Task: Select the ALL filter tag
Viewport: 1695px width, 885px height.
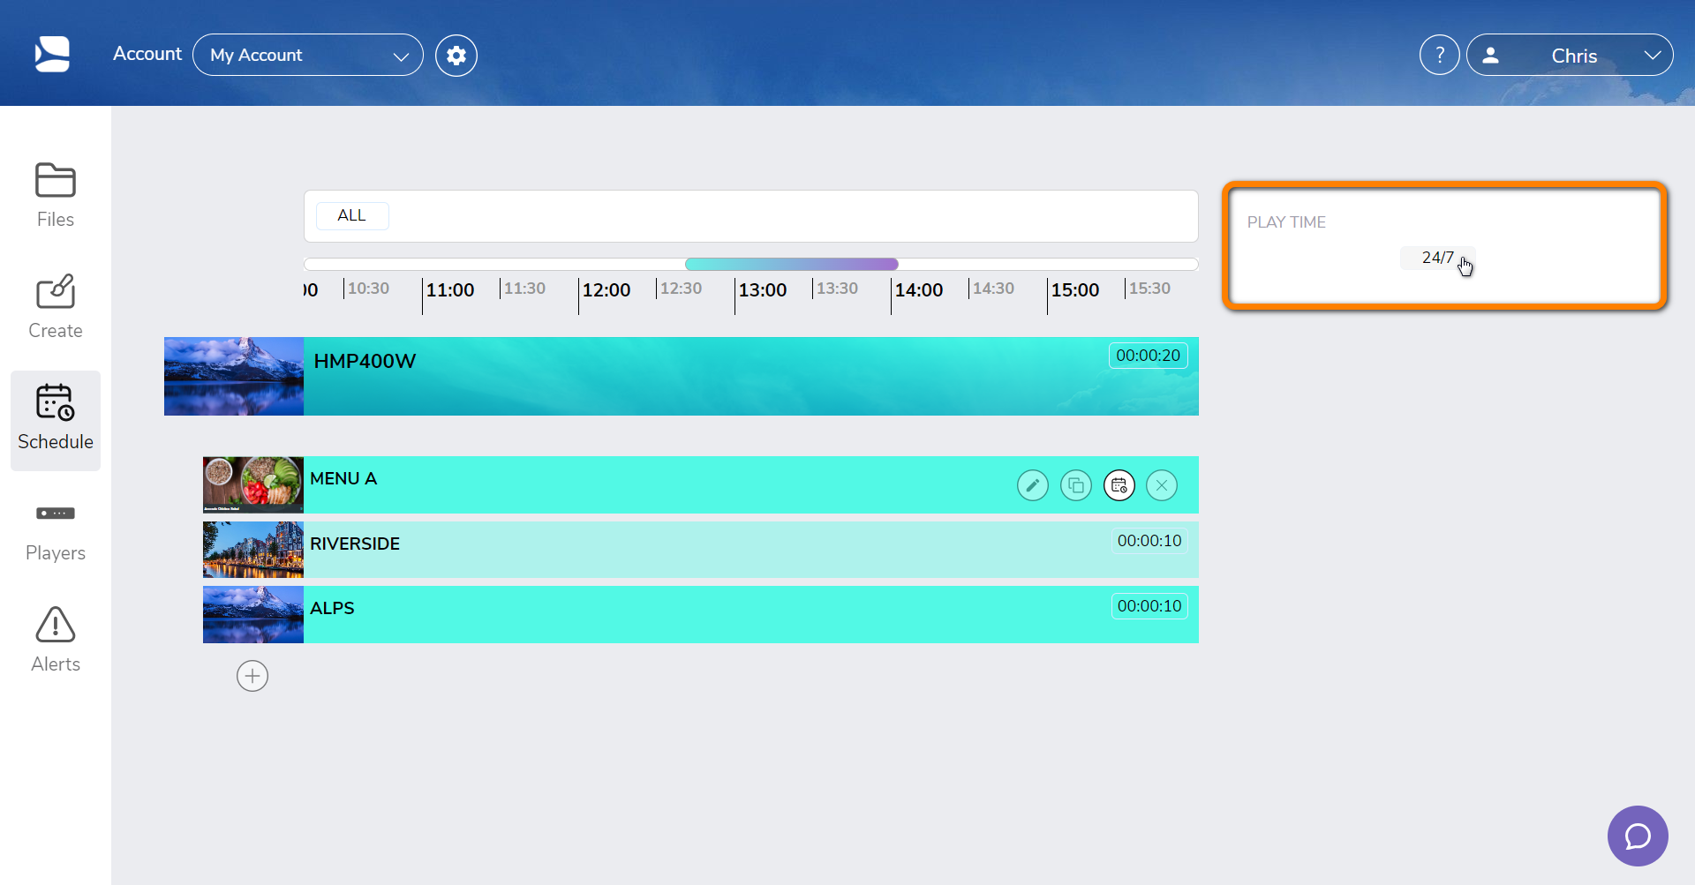Action: pyautogui.click(x=351, y=215)
